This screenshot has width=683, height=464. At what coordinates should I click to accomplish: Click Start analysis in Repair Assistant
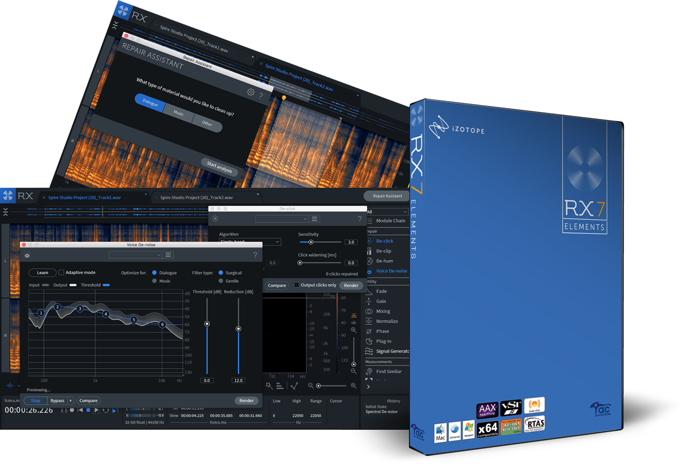coord(219,167)
